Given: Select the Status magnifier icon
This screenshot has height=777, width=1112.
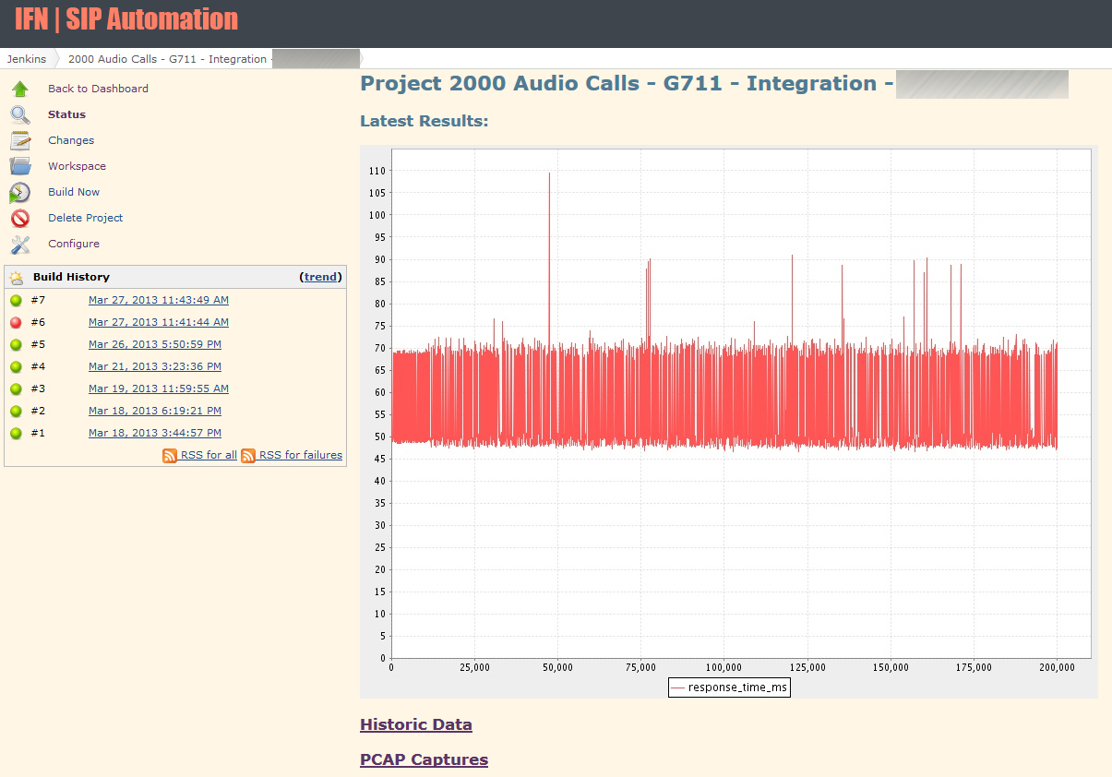Looking at the screenshot, I should tap(20, 114).
